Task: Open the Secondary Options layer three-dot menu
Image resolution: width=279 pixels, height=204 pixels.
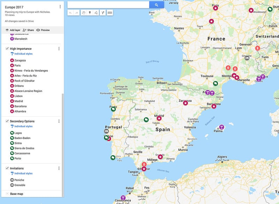Action: tap(59, 121)
